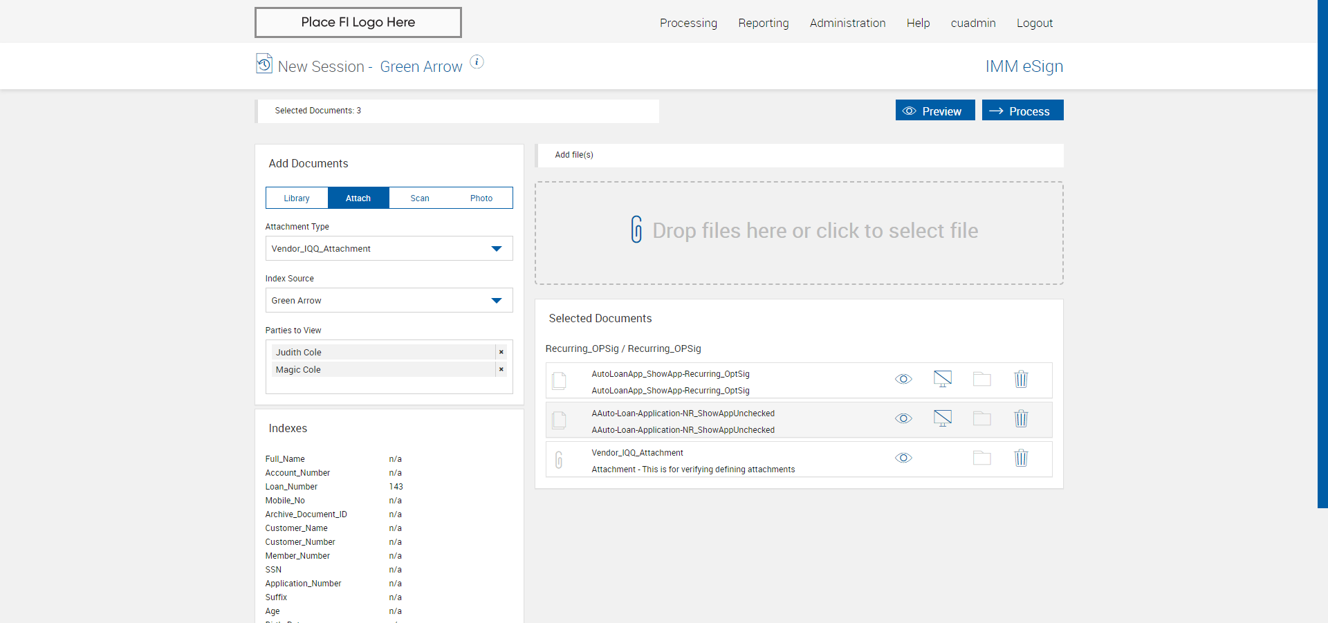Click the Preview button
Image resolution: width=1328 pixels, height=623 pixels.
tap(934, 111)
